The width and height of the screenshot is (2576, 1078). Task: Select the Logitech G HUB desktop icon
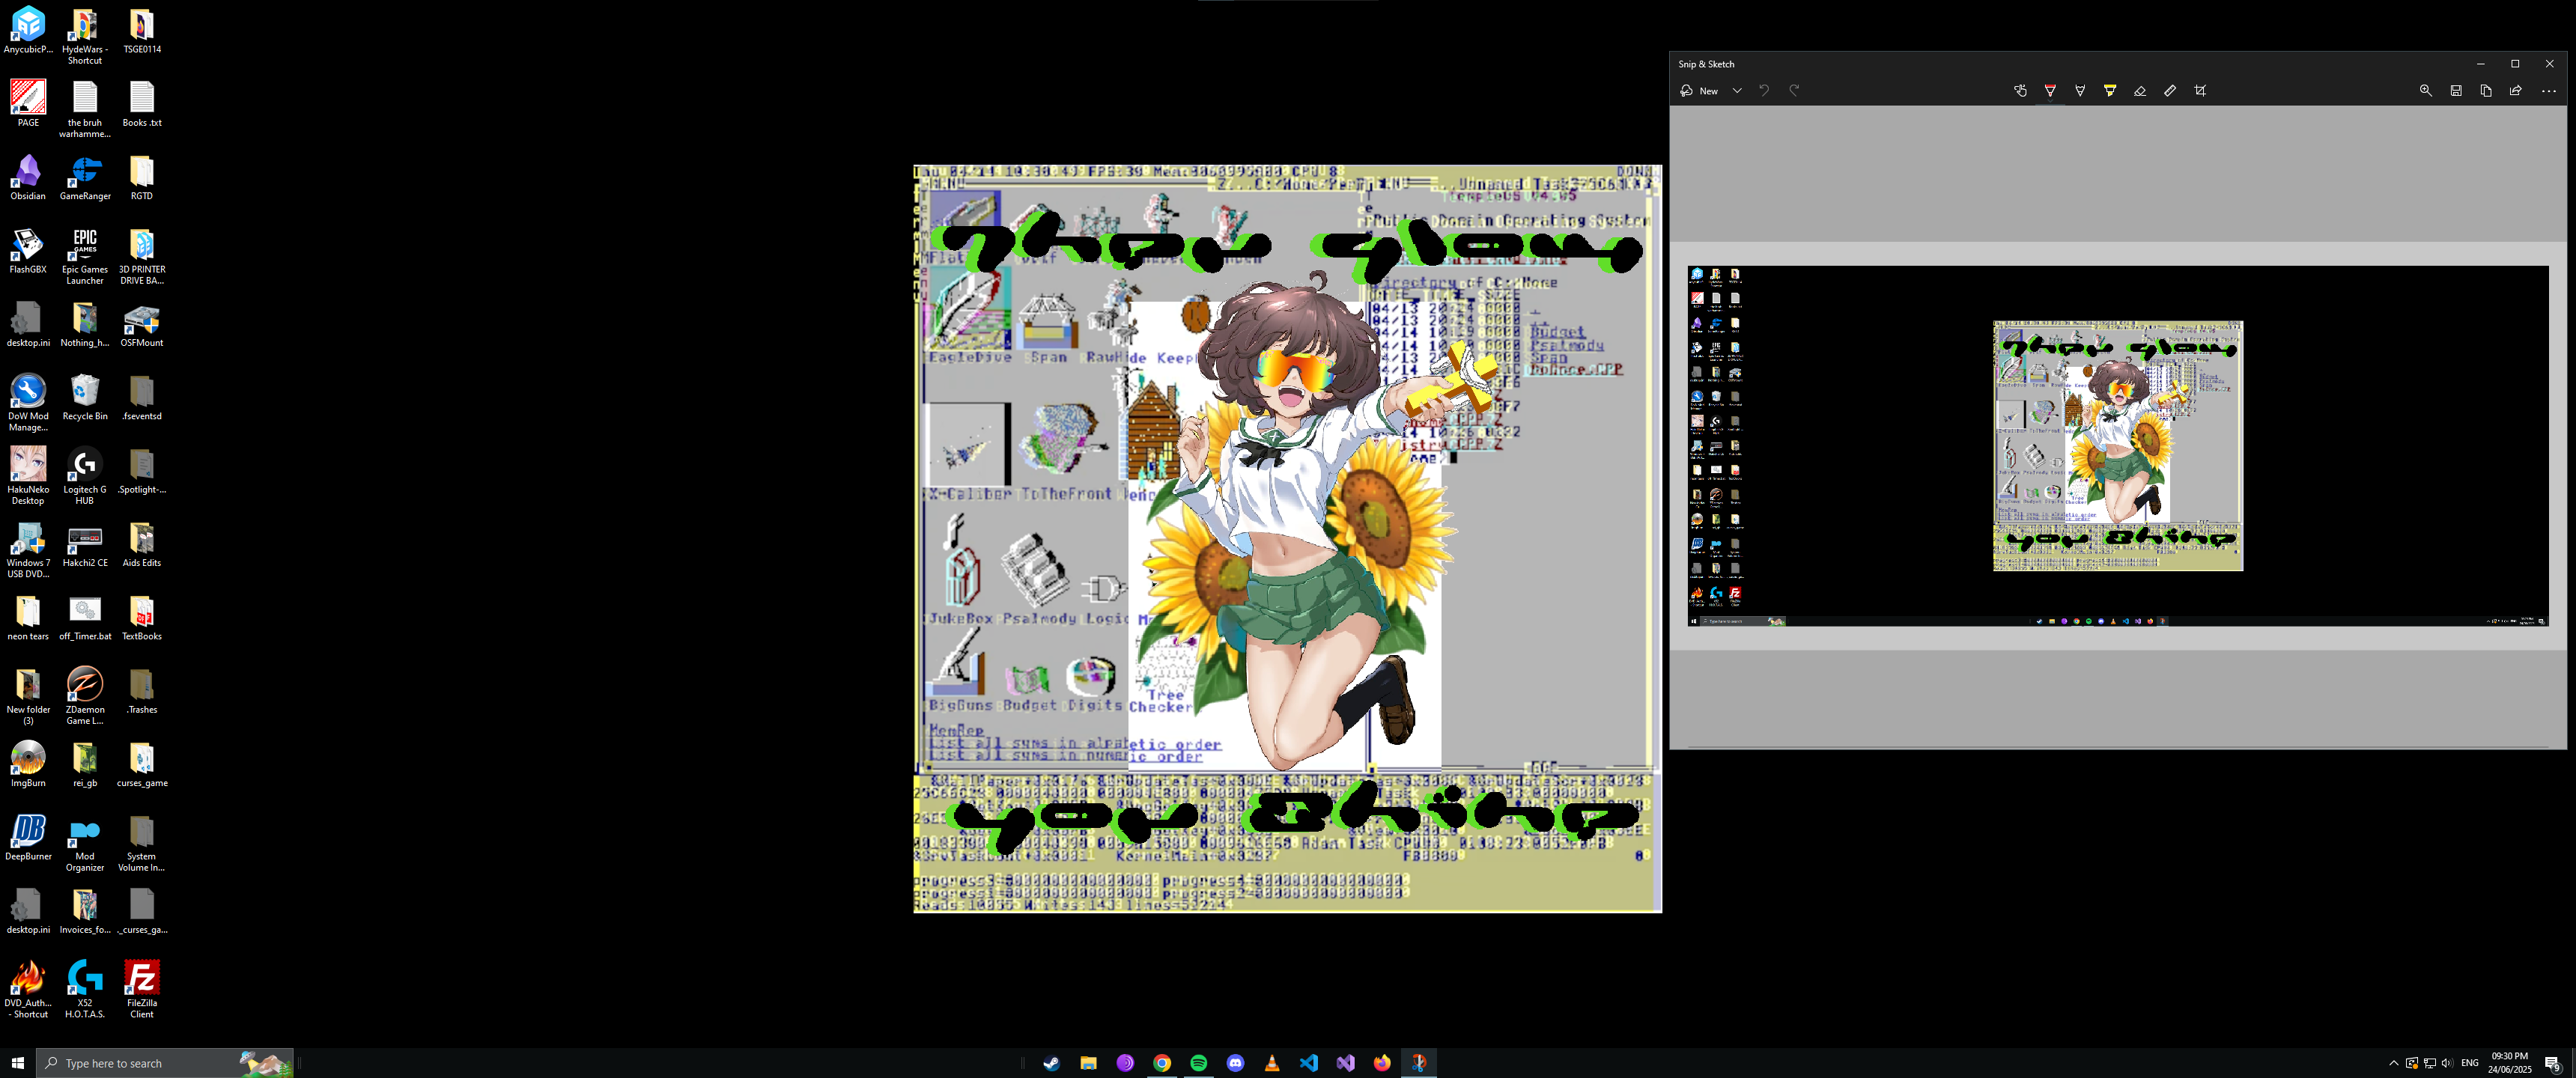coord(85,477)
